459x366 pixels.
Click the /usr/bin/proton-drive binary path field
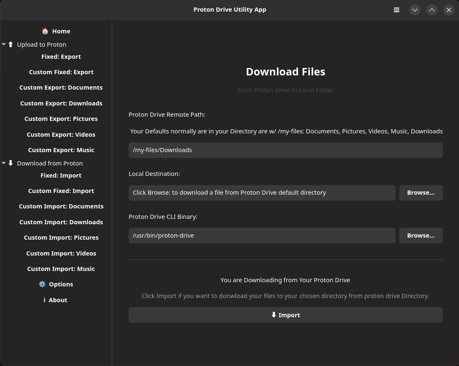point(262,236)
